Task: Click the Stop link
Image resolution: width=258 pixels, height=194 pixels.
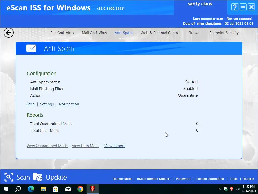Action: (x=30, y=104)
